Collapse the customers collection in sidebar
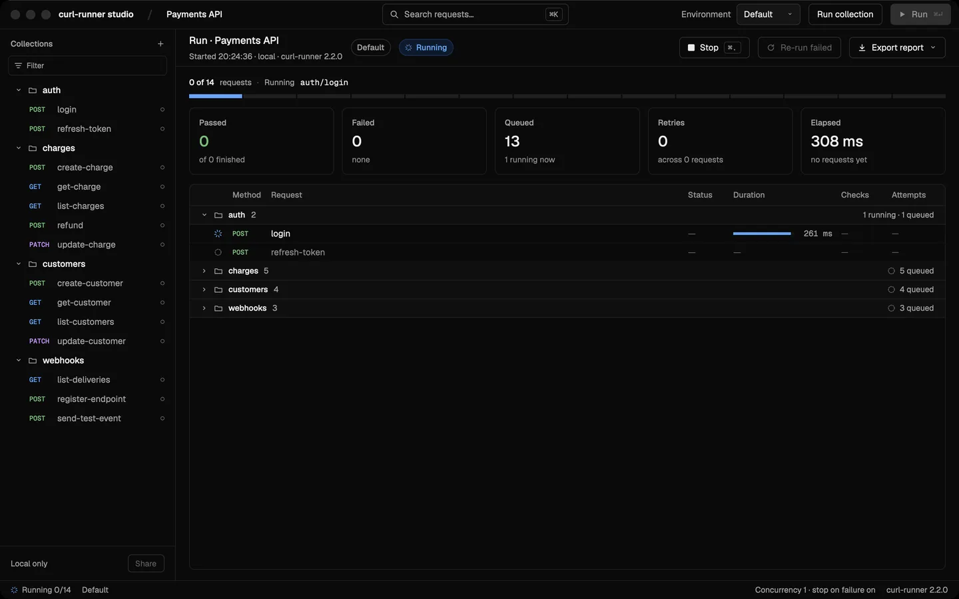This screenshot has width=959, height=599. coord(19,264)
